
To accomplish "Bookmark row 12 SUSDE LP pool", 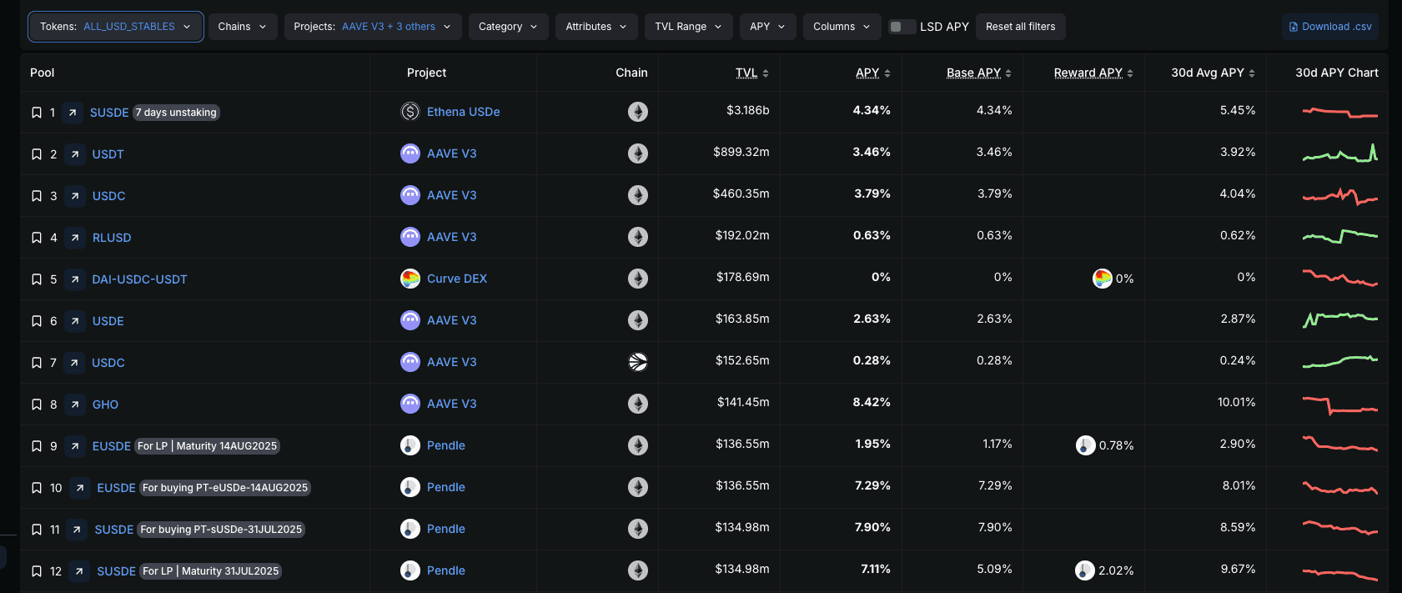I will [x=37, y=571].
